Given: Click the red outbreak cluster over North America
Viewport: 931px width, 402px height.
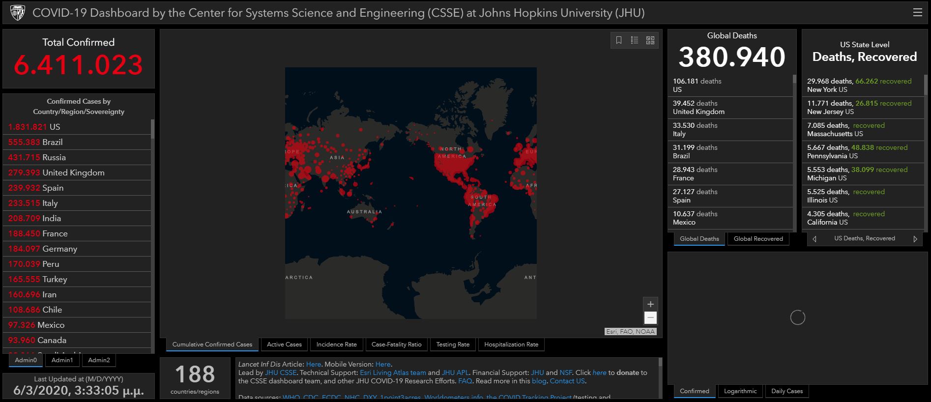Looking at the screenshot, I should point(455,165).
